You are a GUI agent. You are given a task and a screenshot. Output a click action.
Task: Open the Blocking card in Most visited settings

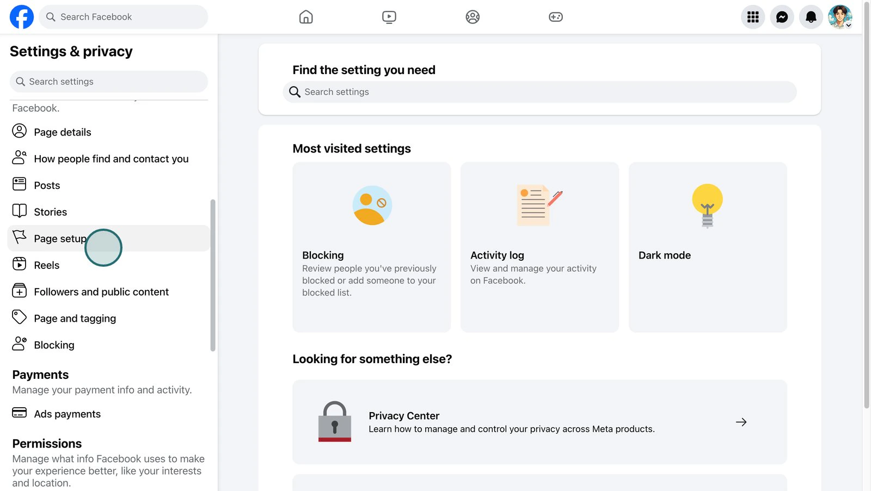click(372, 247)
